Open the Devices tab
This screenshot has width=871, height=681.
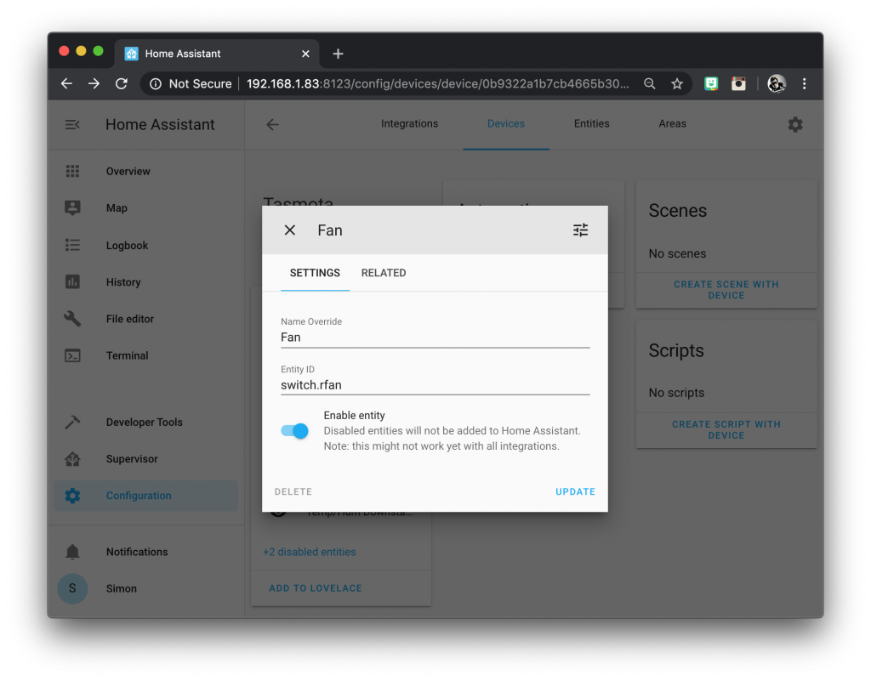tap(506, 124)
